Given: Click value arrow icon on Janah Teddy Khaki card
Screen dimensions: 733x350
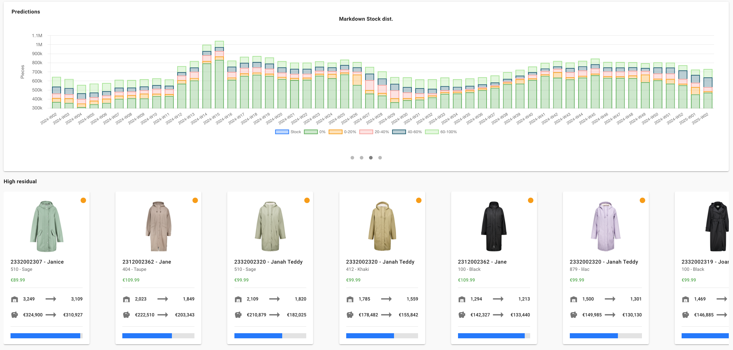Looking at the screenshot, I should [x=386, y=315].
